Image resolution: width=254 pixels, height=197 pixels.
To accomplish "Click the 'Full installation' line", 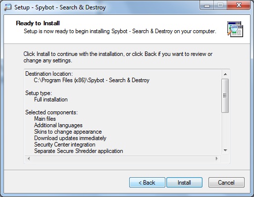I will tap(51, 99).
